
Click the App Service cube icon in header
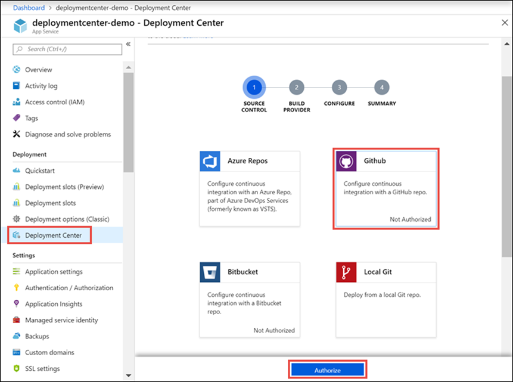point(20,26)
